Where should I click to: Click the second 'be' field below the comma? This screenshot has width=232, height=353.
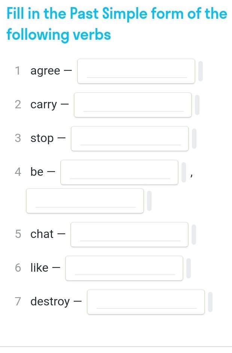click(x=85, y=201)
